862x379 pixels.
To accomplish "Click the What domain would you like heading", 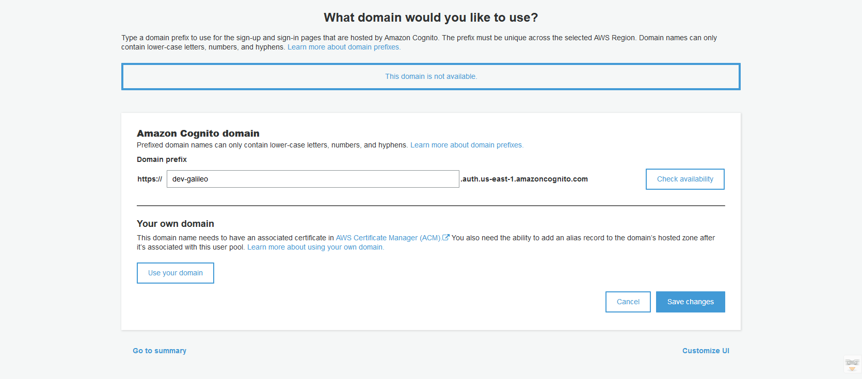I will point(430,17).
